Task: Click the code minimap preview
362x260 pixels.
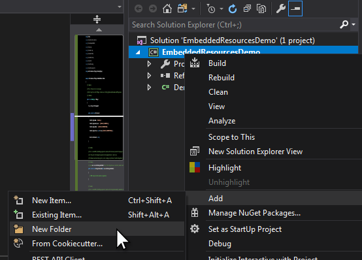Action: click(99, 97)
